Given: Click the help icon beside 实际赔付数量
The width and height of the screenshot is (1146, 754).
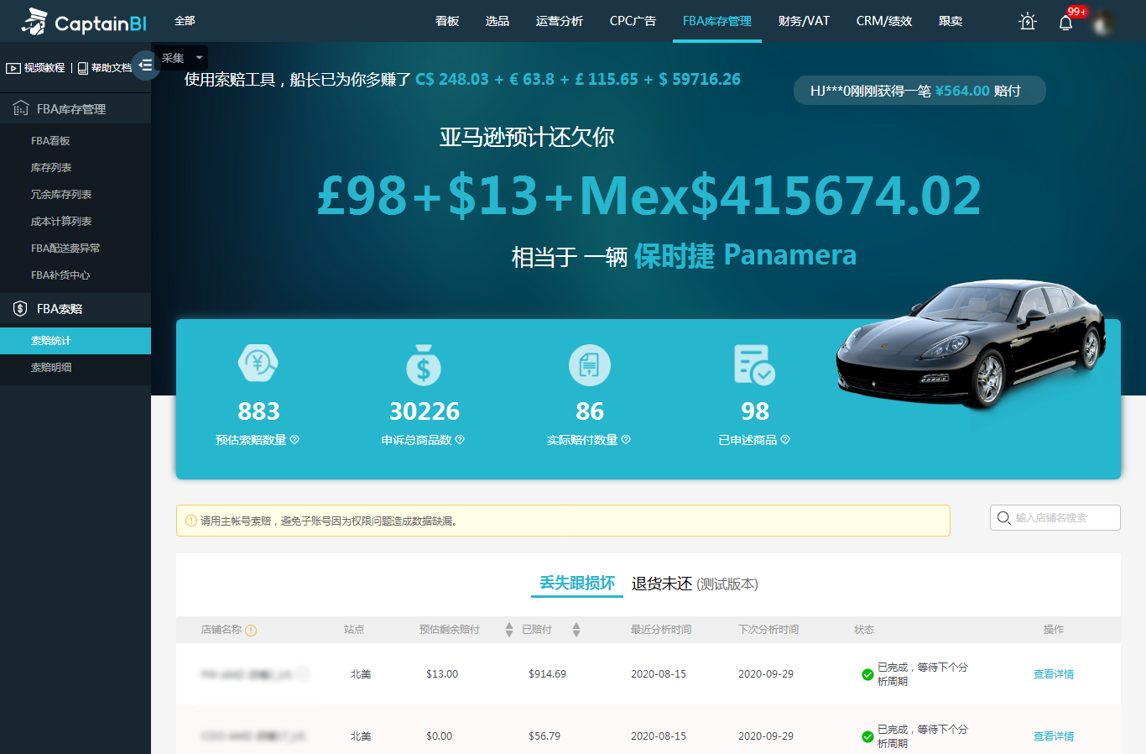Looking at the screenshot, I should tap(626, 439).
